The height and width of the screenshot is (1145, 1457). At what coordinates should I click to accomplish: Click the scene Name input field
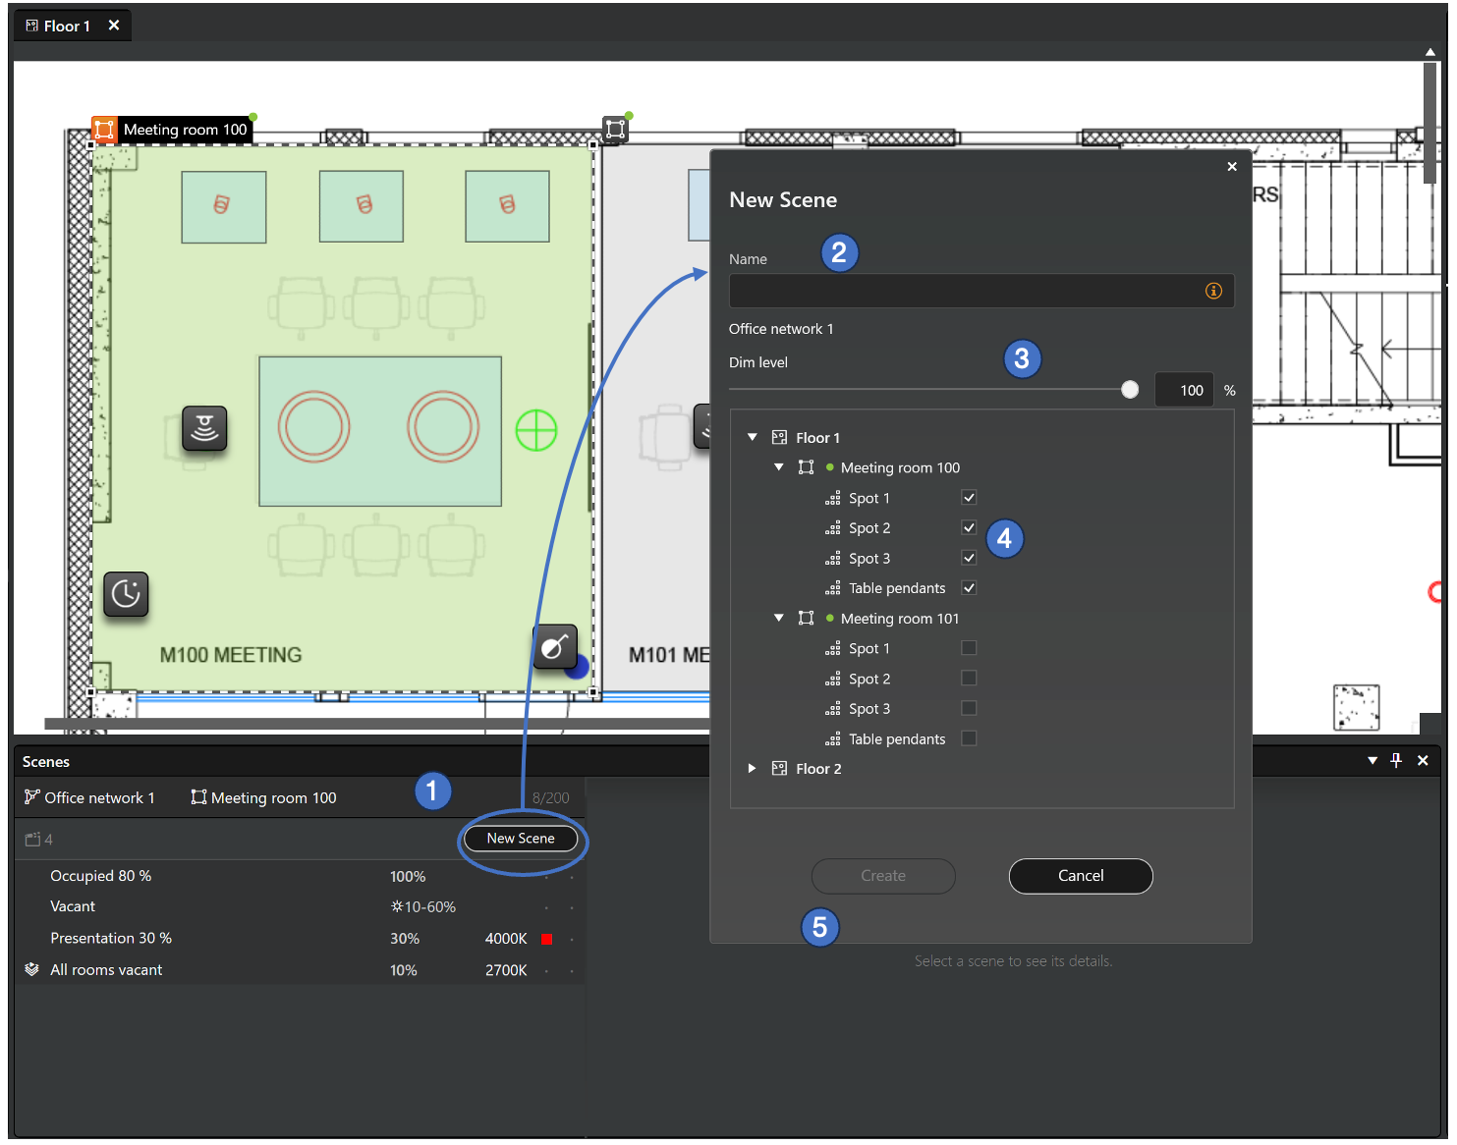click(x=981, y=291)
